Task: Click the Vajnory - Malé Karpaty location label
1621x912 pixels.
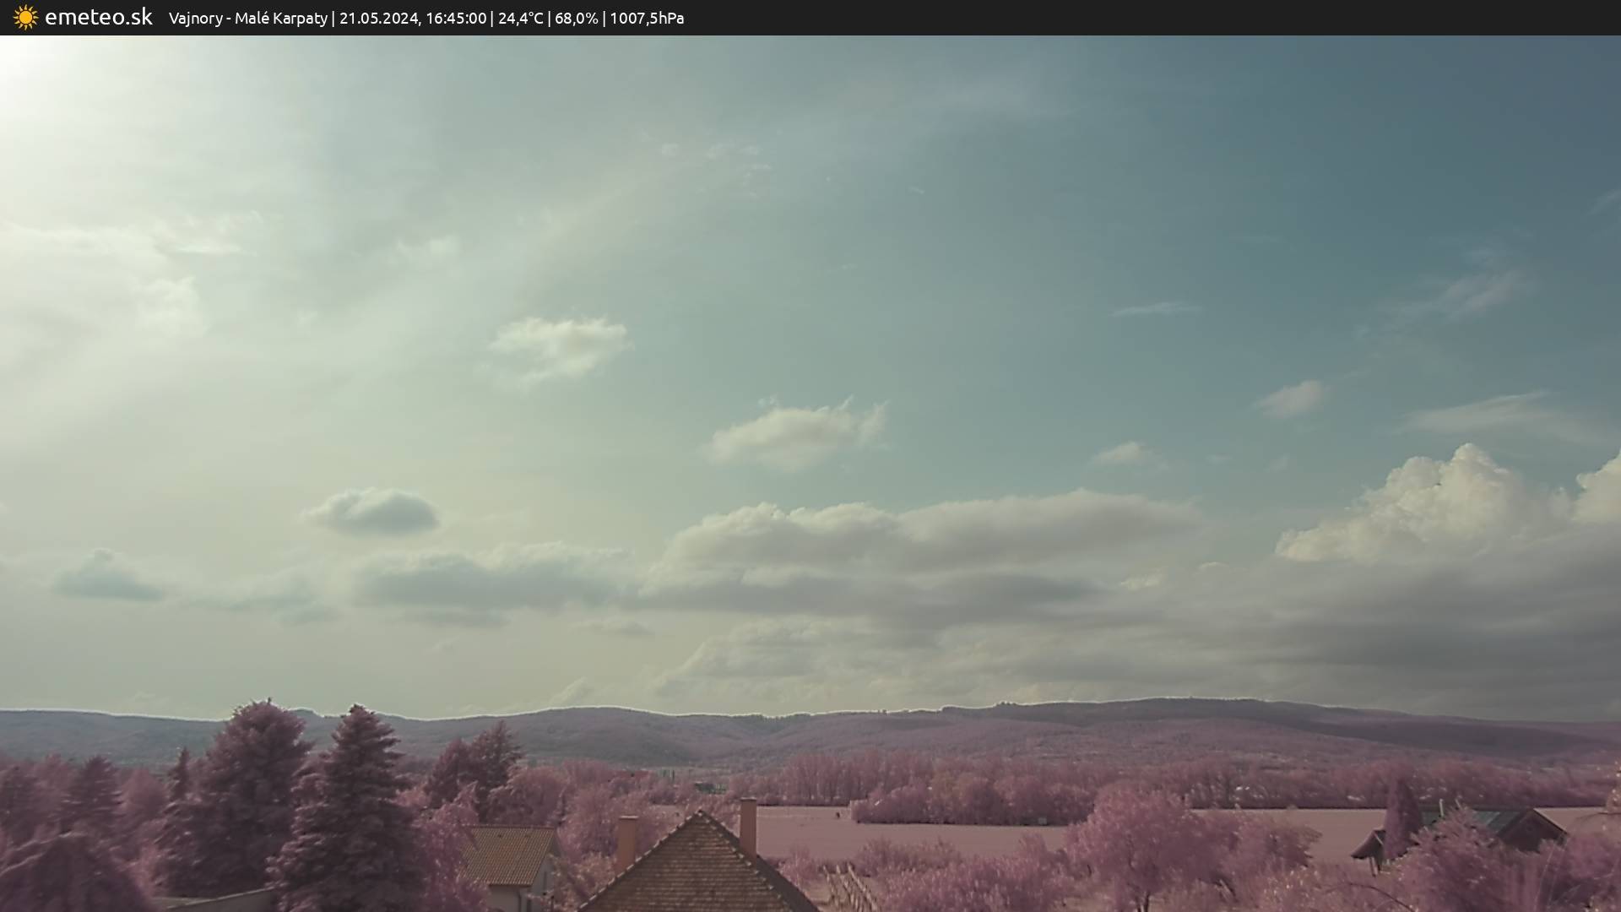Action: point(247,19)
